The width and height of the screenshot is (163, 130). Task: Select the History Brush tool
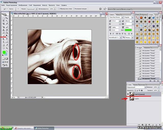(7, 30)
